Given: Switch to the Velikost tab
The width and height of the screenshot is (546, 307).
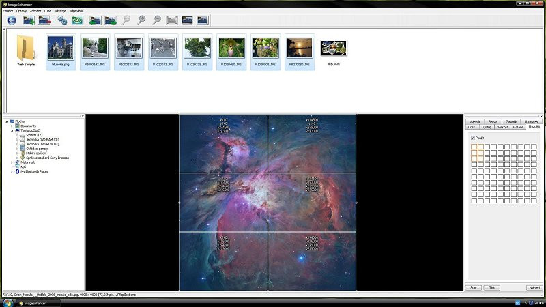Looking at the screenshot, I should tap(502, 127).
